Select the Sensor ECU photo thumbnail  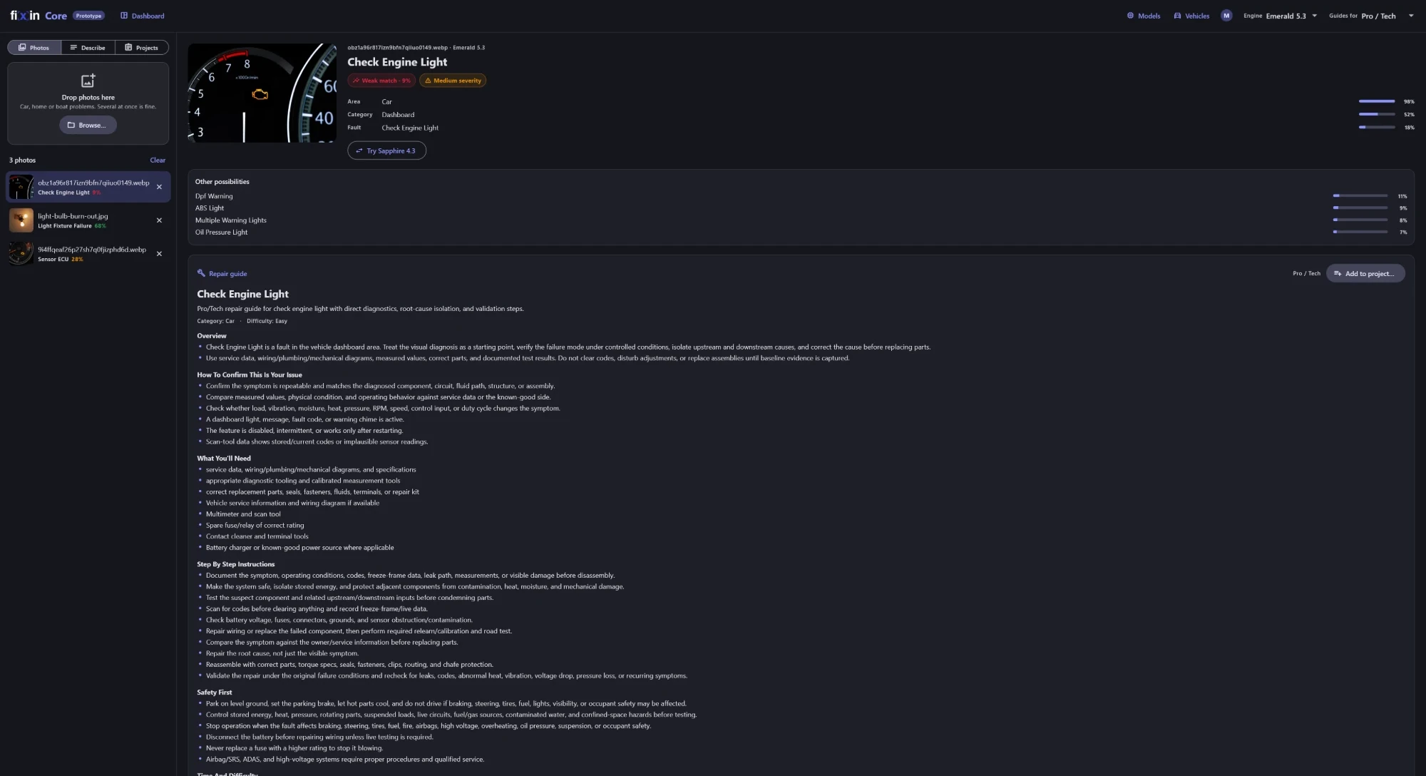tap(21, 254)
